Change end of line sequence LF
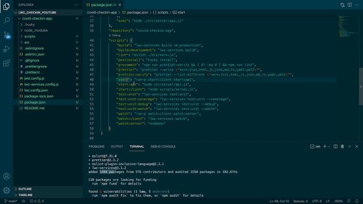The height and width of the screenshot is (204, 363). (328, 201)
